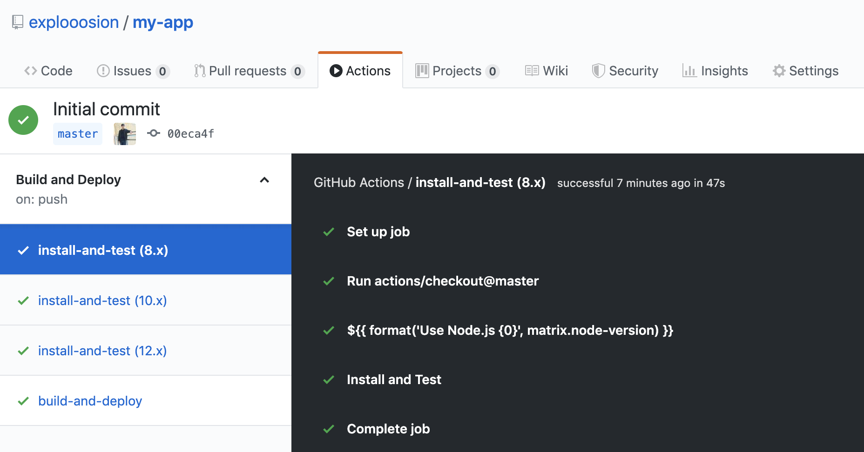Viewport: 864px width, 452px height.
Task: Select the install-and-test (8.x) job
Action: (x=146, y=250)
